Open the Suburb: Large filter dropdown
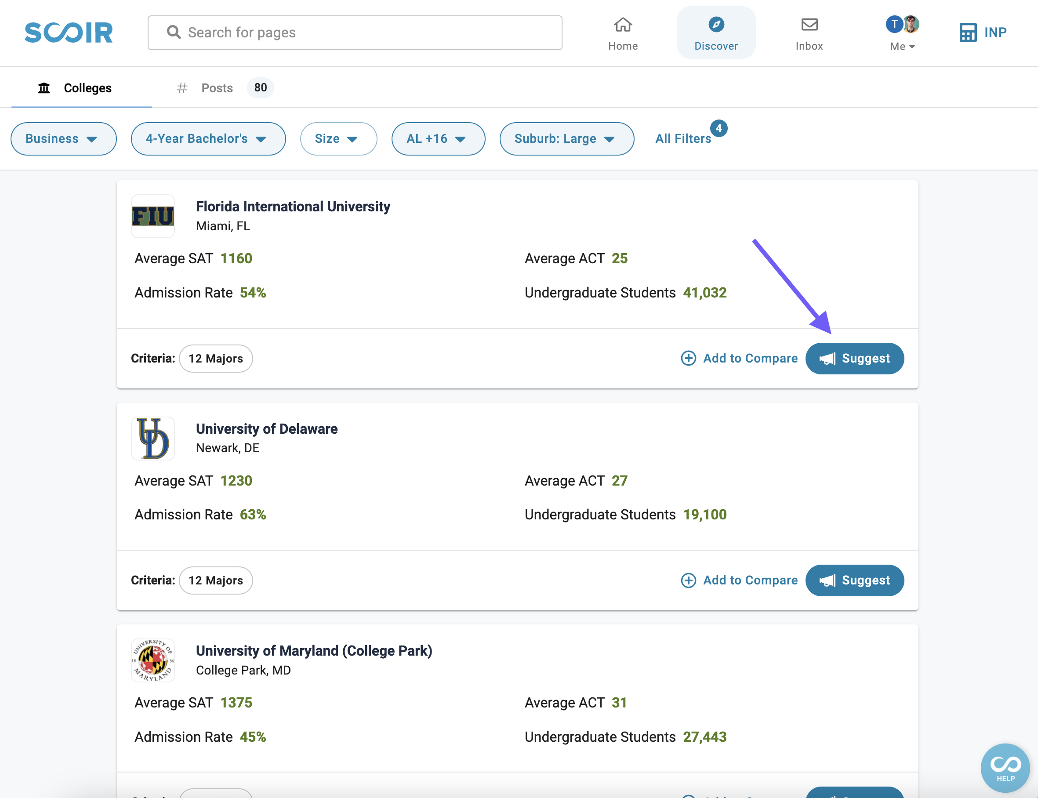The image size is (1038, 798). pos(567,139)
